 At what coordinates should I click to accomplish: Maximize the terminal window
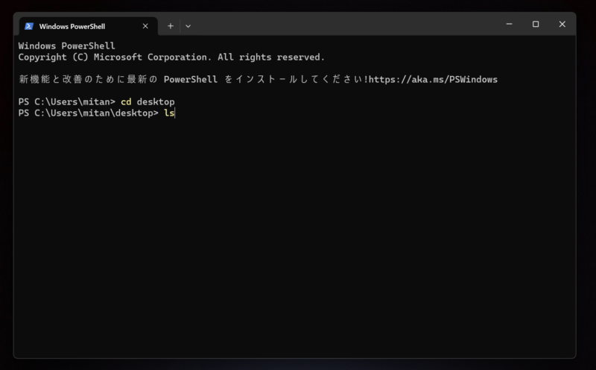click(x=536, y=24)
